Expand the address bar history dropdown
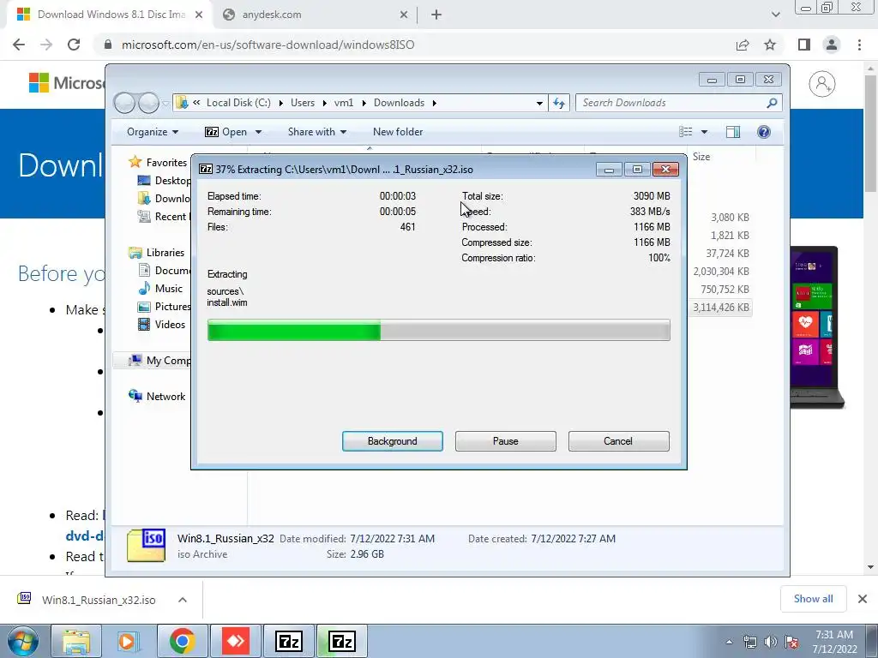Screen dimensions: 878x658 pos(539,103)
